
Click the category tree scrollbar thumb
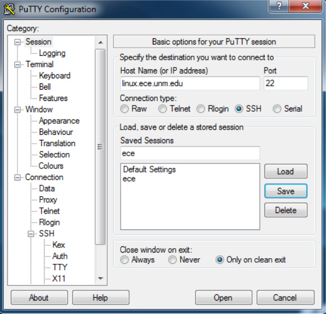100,147
